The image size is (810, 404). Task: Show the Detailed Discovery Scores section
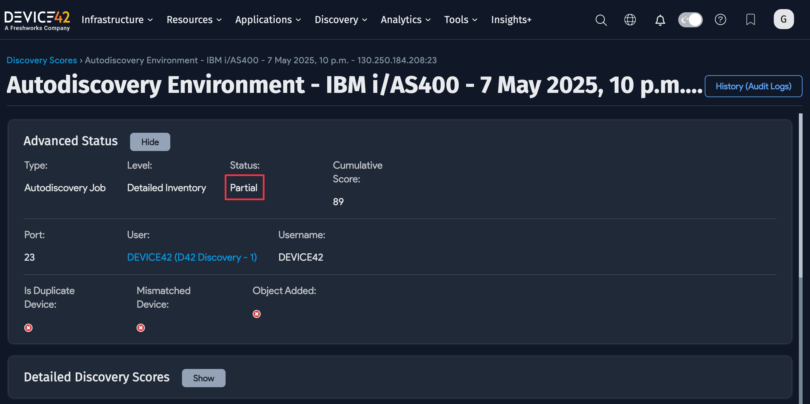click(x=203, y=378)
